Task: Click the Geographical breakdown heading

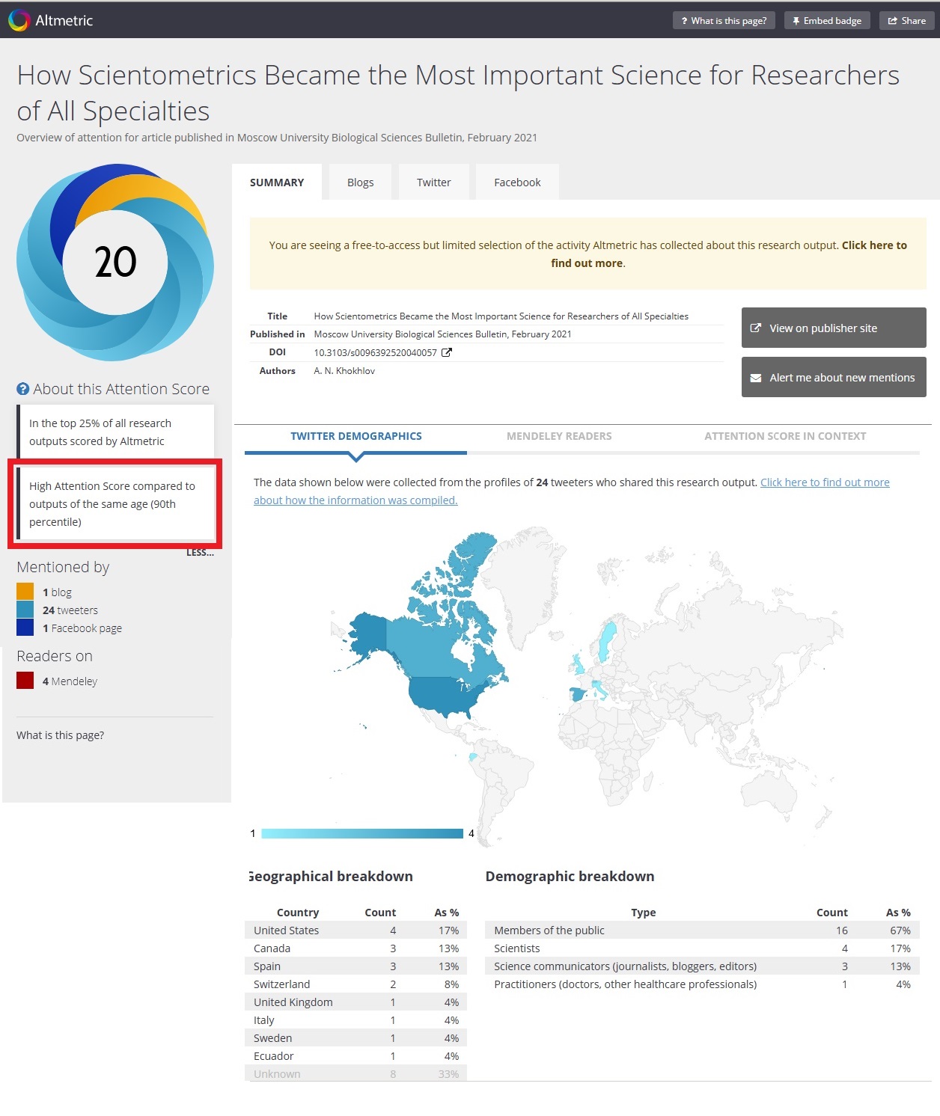Action: (x=330, y=877)
